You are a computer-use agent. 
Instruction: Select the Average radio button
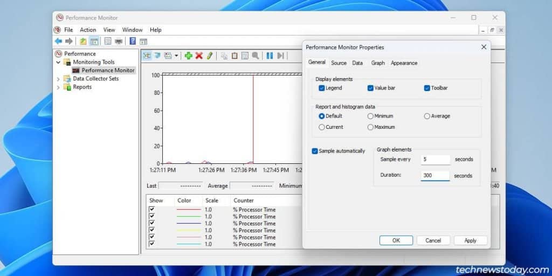point(427,116)
